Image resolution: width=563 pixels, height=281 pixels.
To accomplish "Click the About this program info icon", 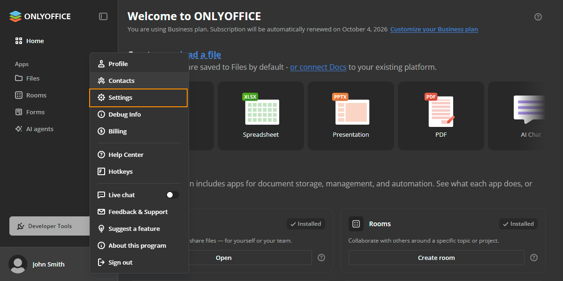I will pos(101,245).
